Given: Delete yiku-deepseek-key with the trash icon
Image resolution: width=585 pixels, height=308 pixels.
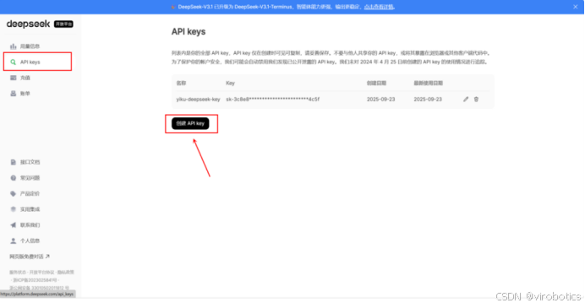Looking at the screenshot, I should pos(476,100).
